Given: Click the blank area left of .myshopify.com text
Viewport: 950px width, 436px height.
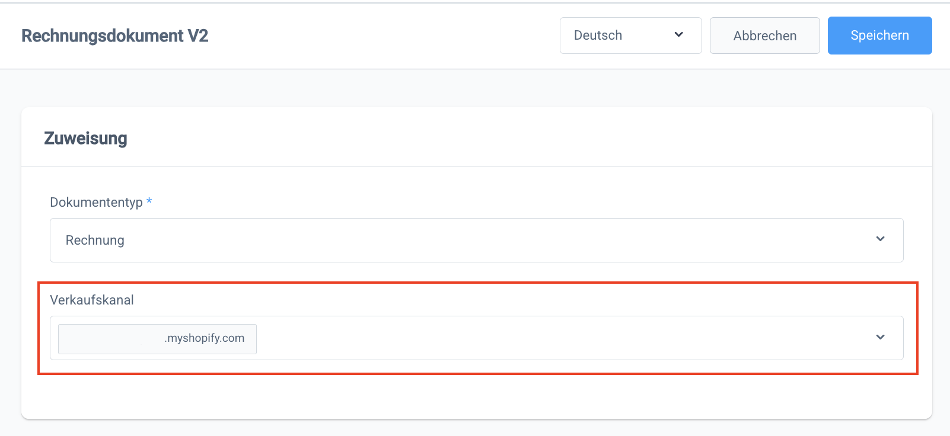Looking at the screenshot, I should (110, 339).
